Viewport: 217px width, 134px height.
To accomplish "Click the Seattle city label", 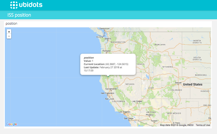I will (108, 39).
